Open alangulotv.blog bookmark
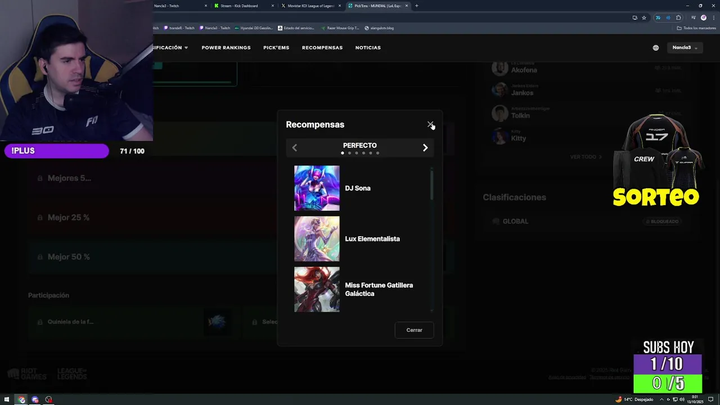 (379, 28)
